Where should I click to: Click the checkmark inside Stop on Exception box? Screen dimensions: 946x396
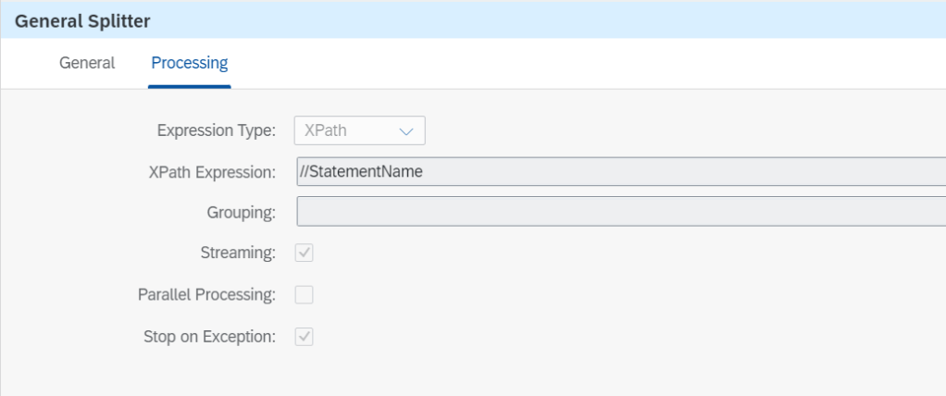(x=304, y=337)
